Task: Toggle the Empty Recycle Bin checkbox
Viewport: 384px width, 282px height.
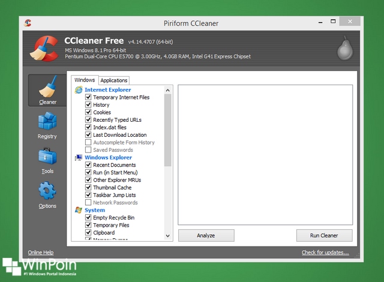Action: [88, 218]
